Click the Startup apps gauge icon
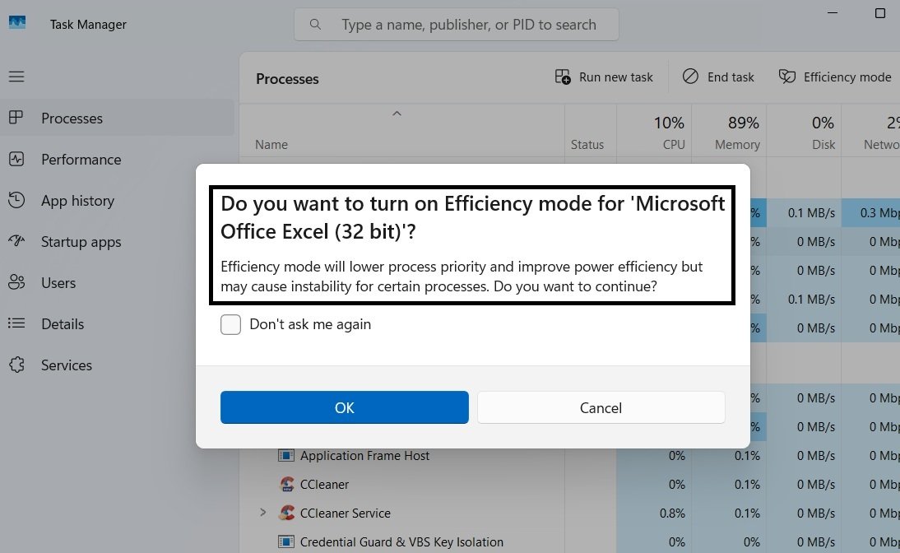 (16, 241)
